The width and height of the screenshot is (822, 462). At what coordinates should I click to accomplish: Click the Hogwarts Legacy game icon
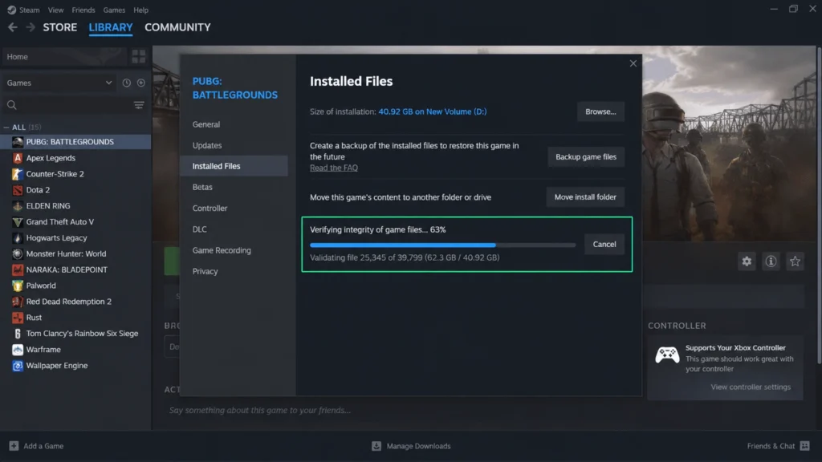[x=18, y=237]
